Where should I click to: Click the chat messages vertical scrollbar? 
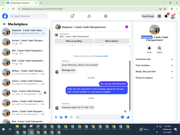point(130,85)
